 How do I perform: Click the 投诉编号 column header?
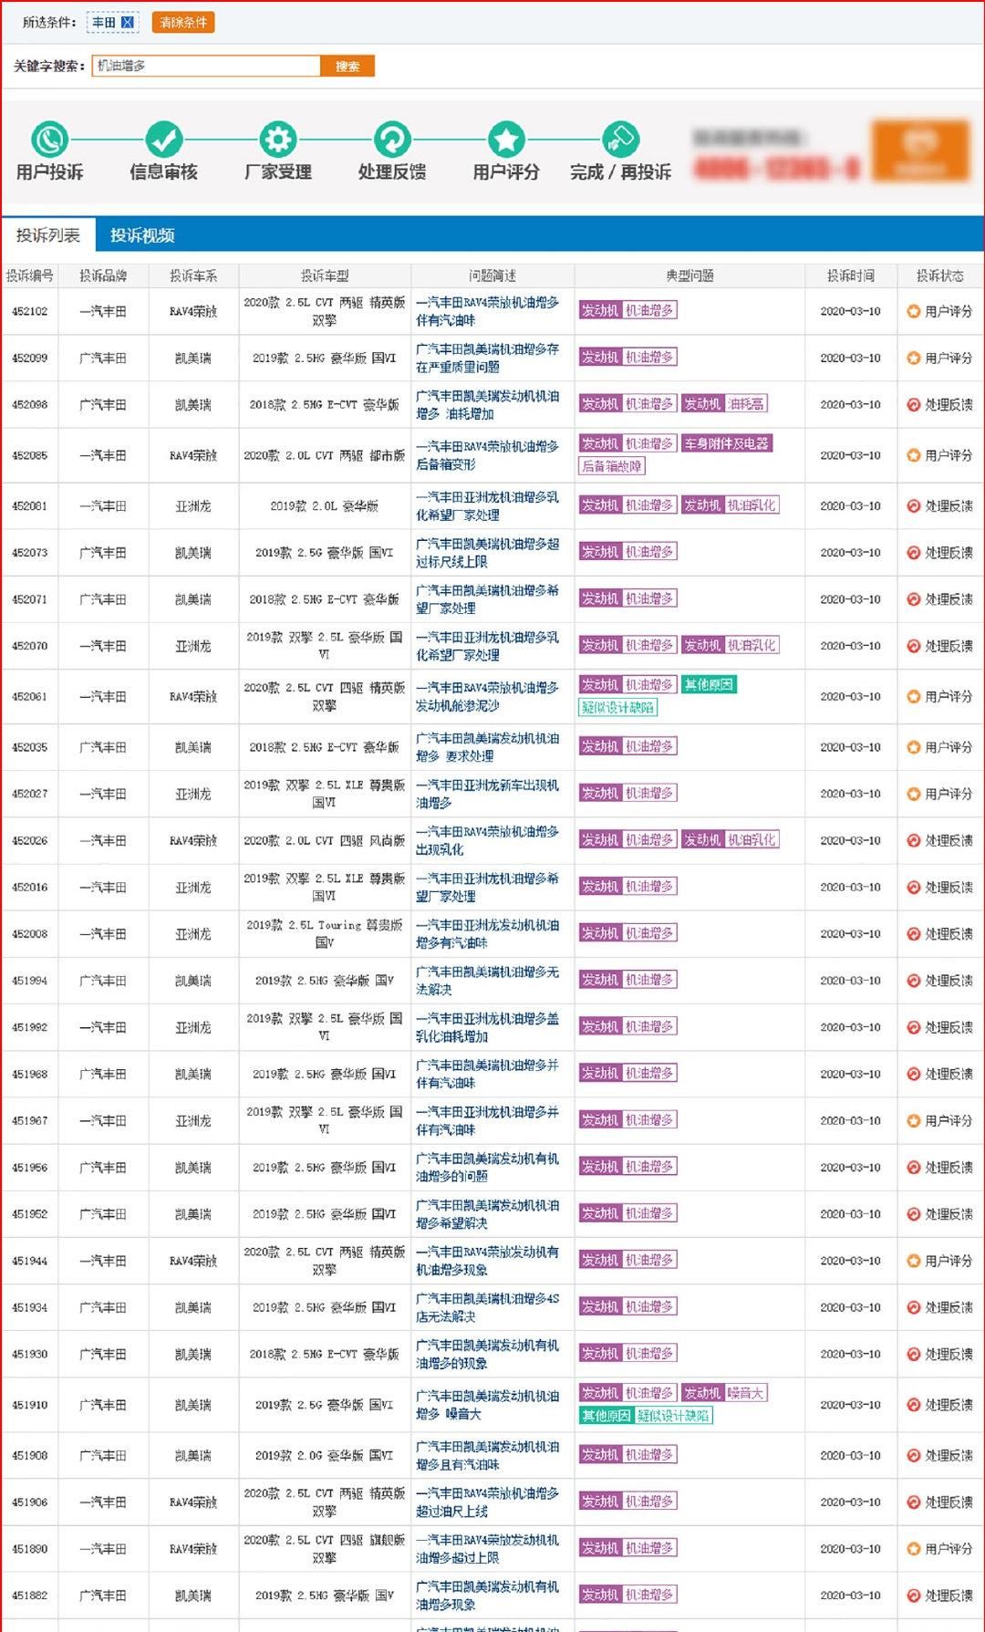point(30,275)
